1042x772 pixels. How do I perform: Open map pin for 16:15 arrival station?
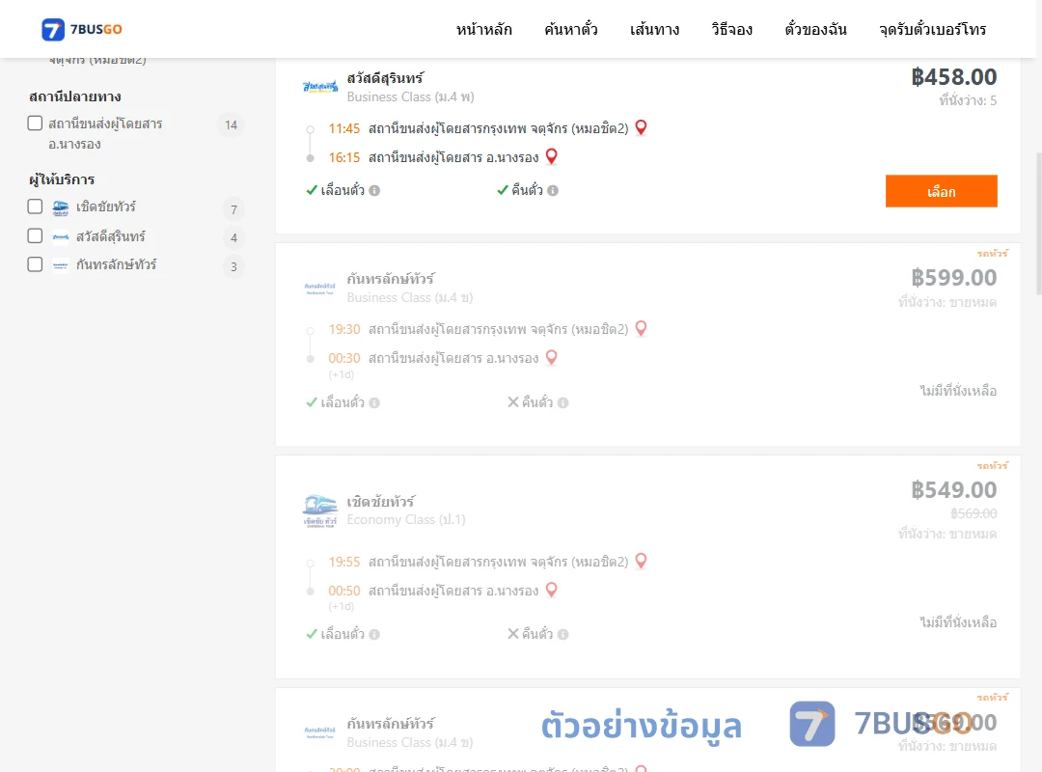(x=552, y=156)
